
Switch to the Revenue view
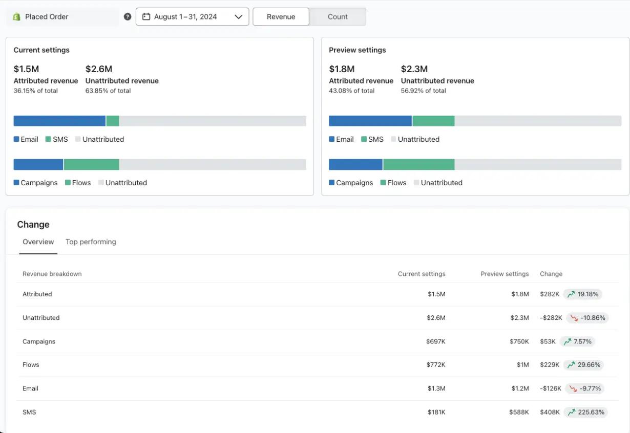[281, 17]
